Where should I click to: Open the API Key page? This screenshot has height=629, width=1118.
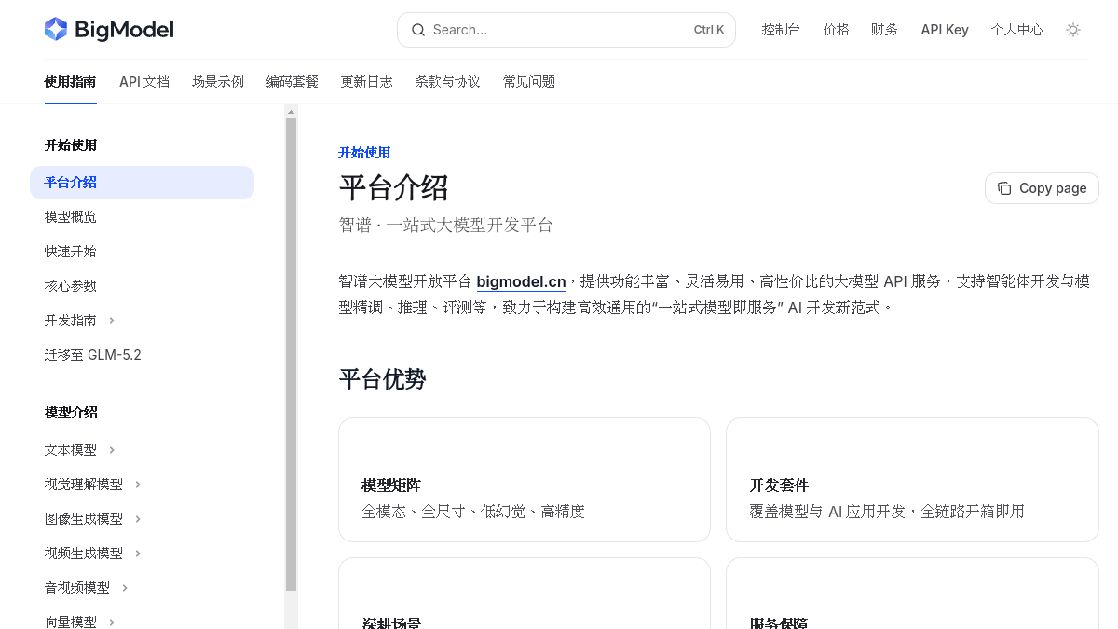coord(945,30)
